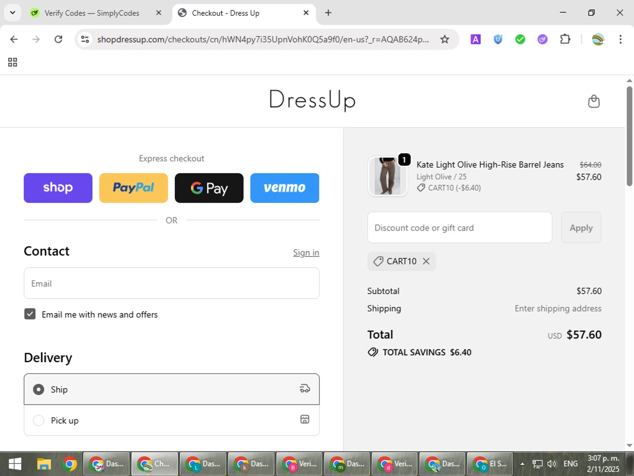Screen dimensions: 634x476
Task: Show hidden system tray icons
Action: click(522, 464)
